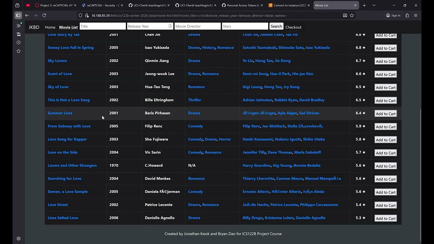434x244 pixels.
Task: Focus the Stars search field
Action: (245, 26)
